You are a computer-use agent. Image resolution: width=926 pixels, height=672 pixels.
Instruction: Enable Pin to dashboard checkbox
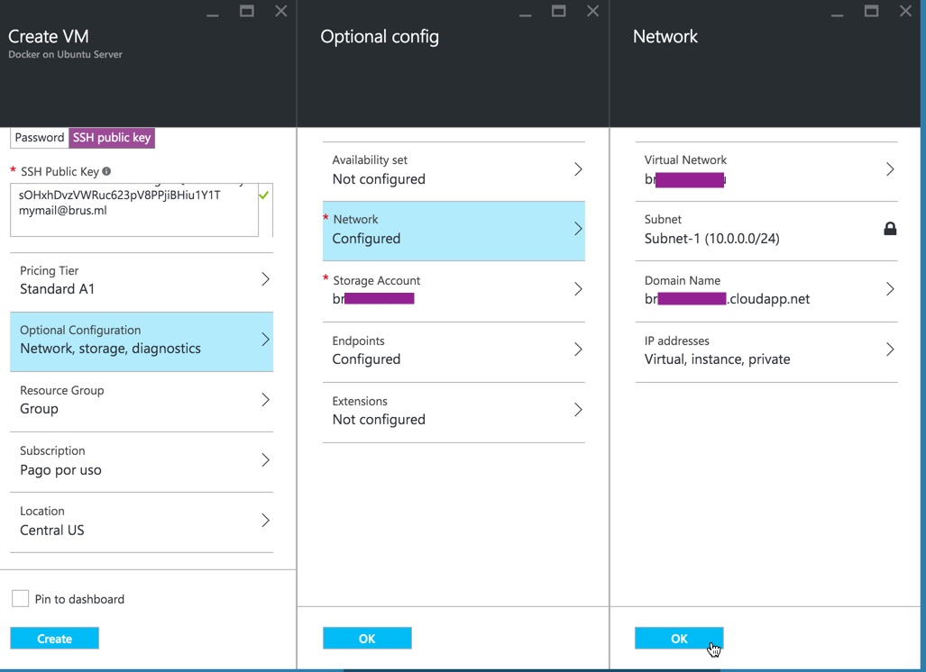(20, 599)
